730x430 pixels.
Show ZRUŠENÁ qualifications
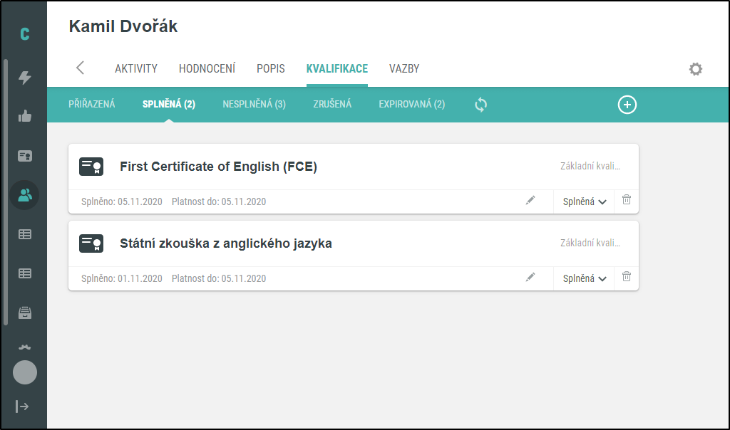tap(332, 104)
